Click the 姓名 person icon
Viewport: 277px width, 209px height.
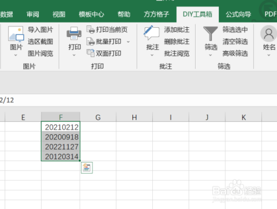pyautogui.click(x=269, y=34)
